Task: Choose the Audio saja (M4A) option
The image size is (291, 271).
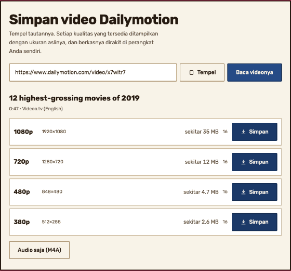Action: point(39,250)
